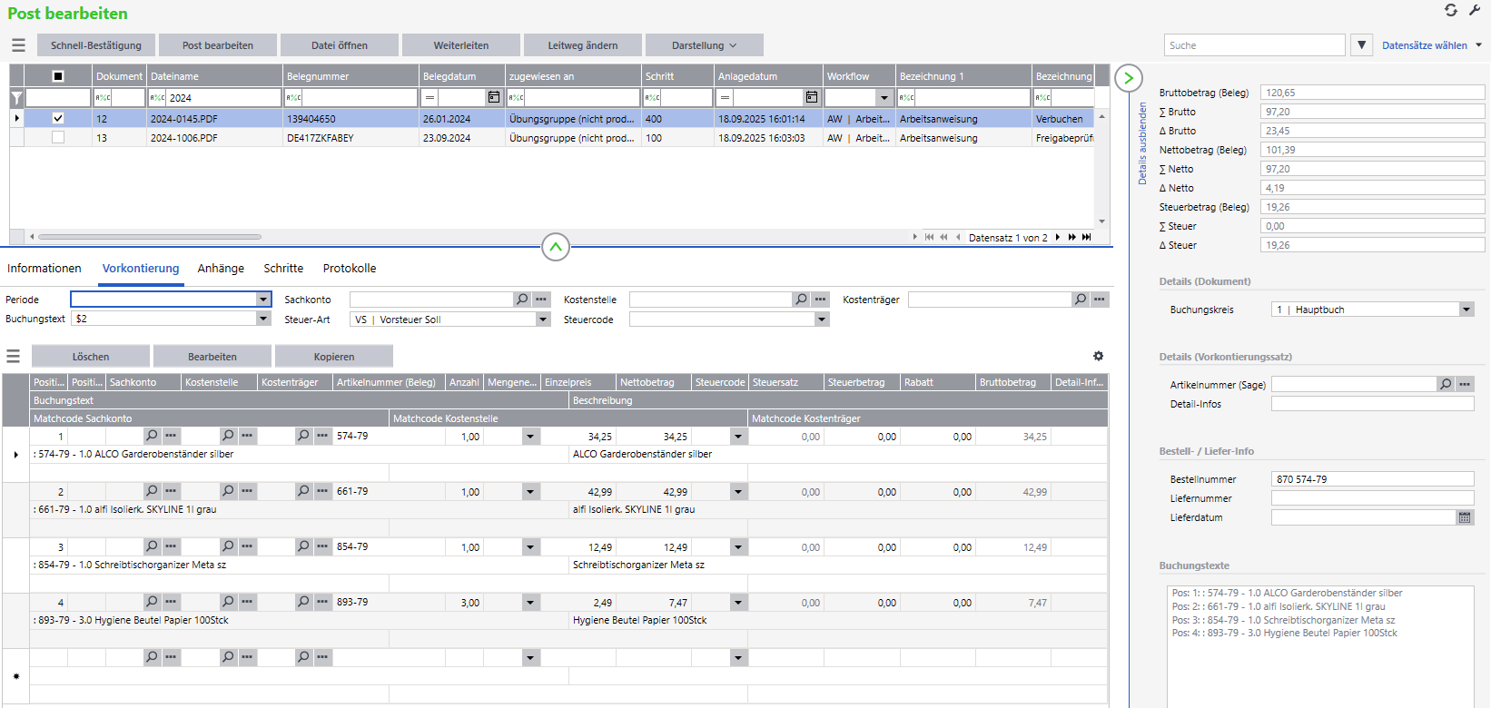The height and width of the screenshot is (708, 1491).
Task: Open the hamburger menu beside Schnell-Bestätigung
Action: pos(18,45)
